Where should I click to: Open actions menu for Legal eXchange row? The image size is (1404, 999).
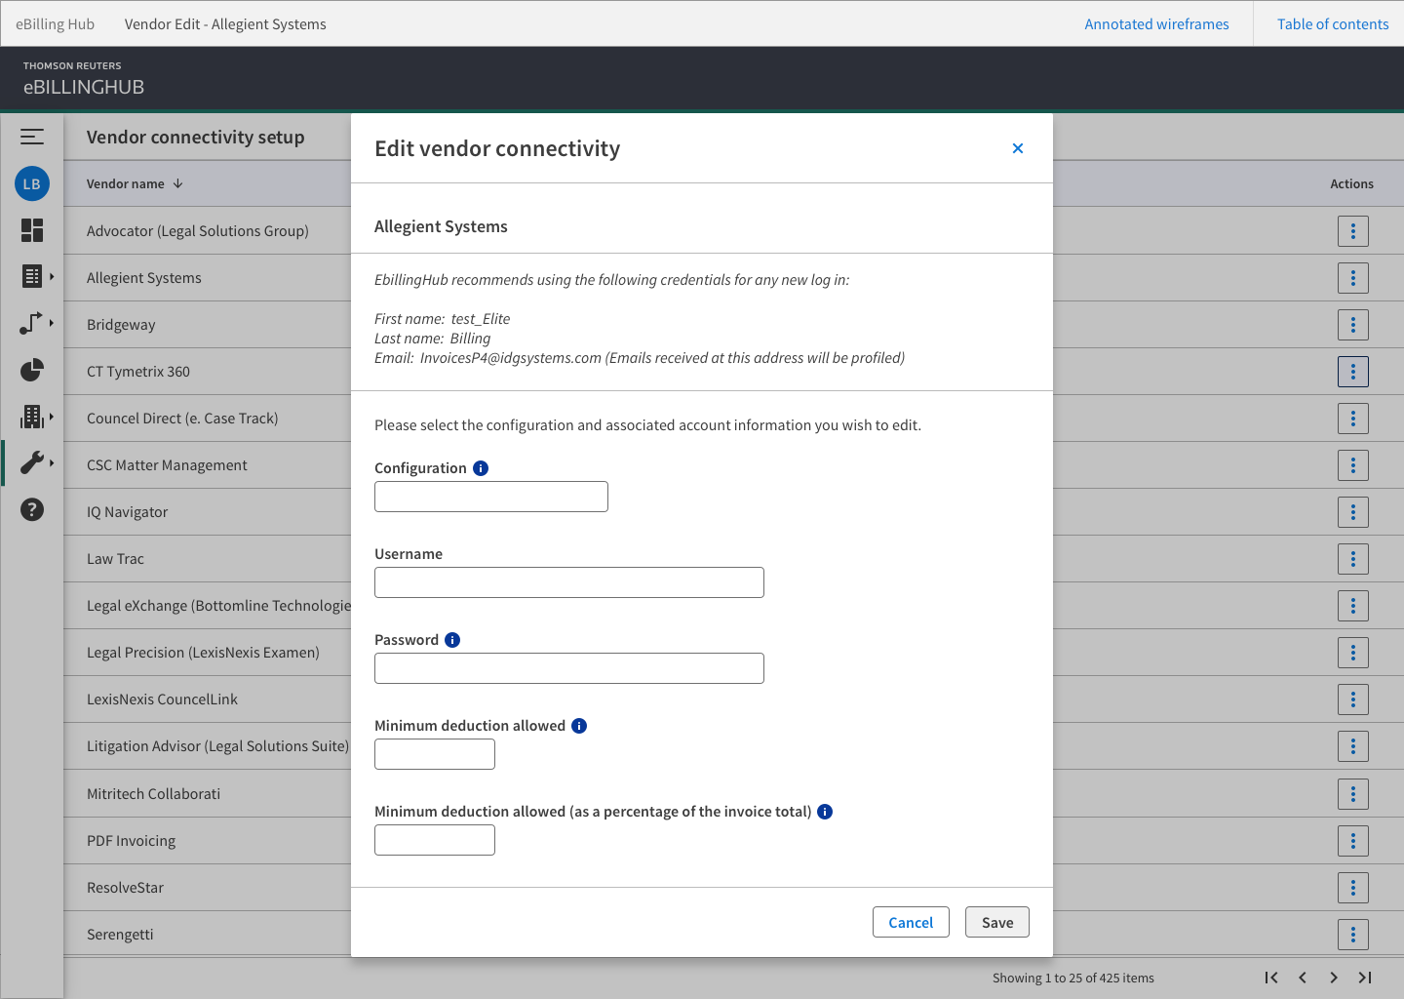(1353, 606)
